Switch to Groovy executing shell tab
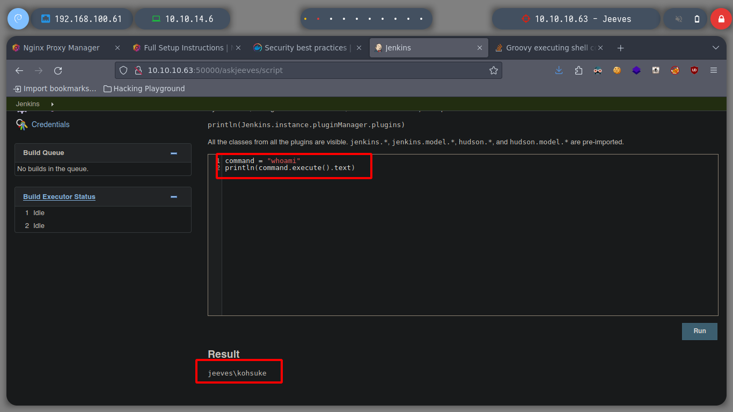 point(549,48)
